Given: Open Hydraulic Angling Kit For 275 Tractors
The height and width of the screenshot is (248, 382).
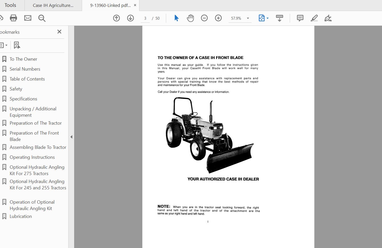Looking at the screenshot, I should pos(37,170).
